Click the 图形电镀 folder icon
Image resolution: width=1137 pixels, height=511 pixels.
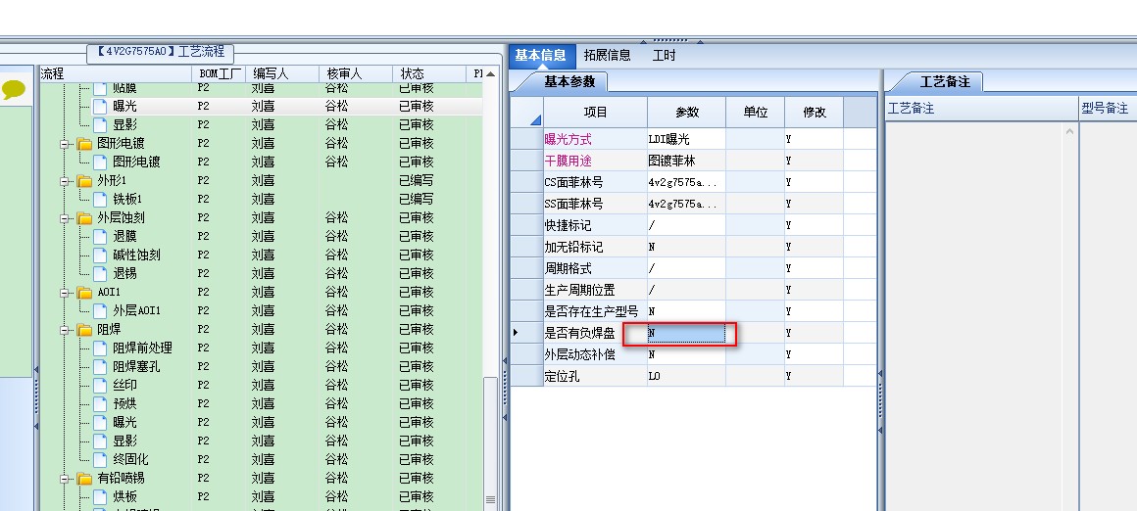85,143
